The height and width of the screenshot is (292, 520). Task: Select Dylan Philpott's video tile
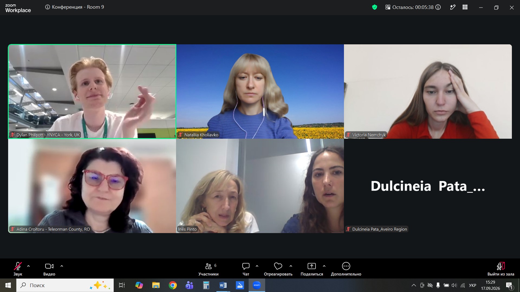tap(92, 91)
